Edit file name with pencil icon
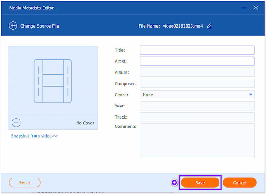The image size is (266, 194). [210, 26]
